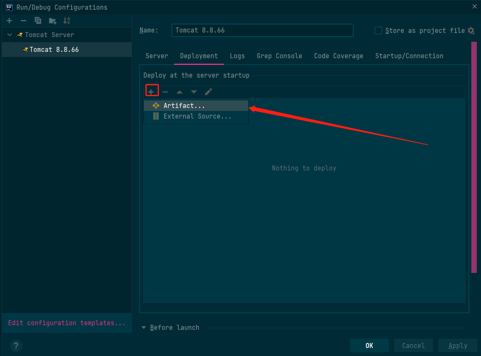Collapse the Before launch section
The image size is (481, 356).
pos(144,327)
